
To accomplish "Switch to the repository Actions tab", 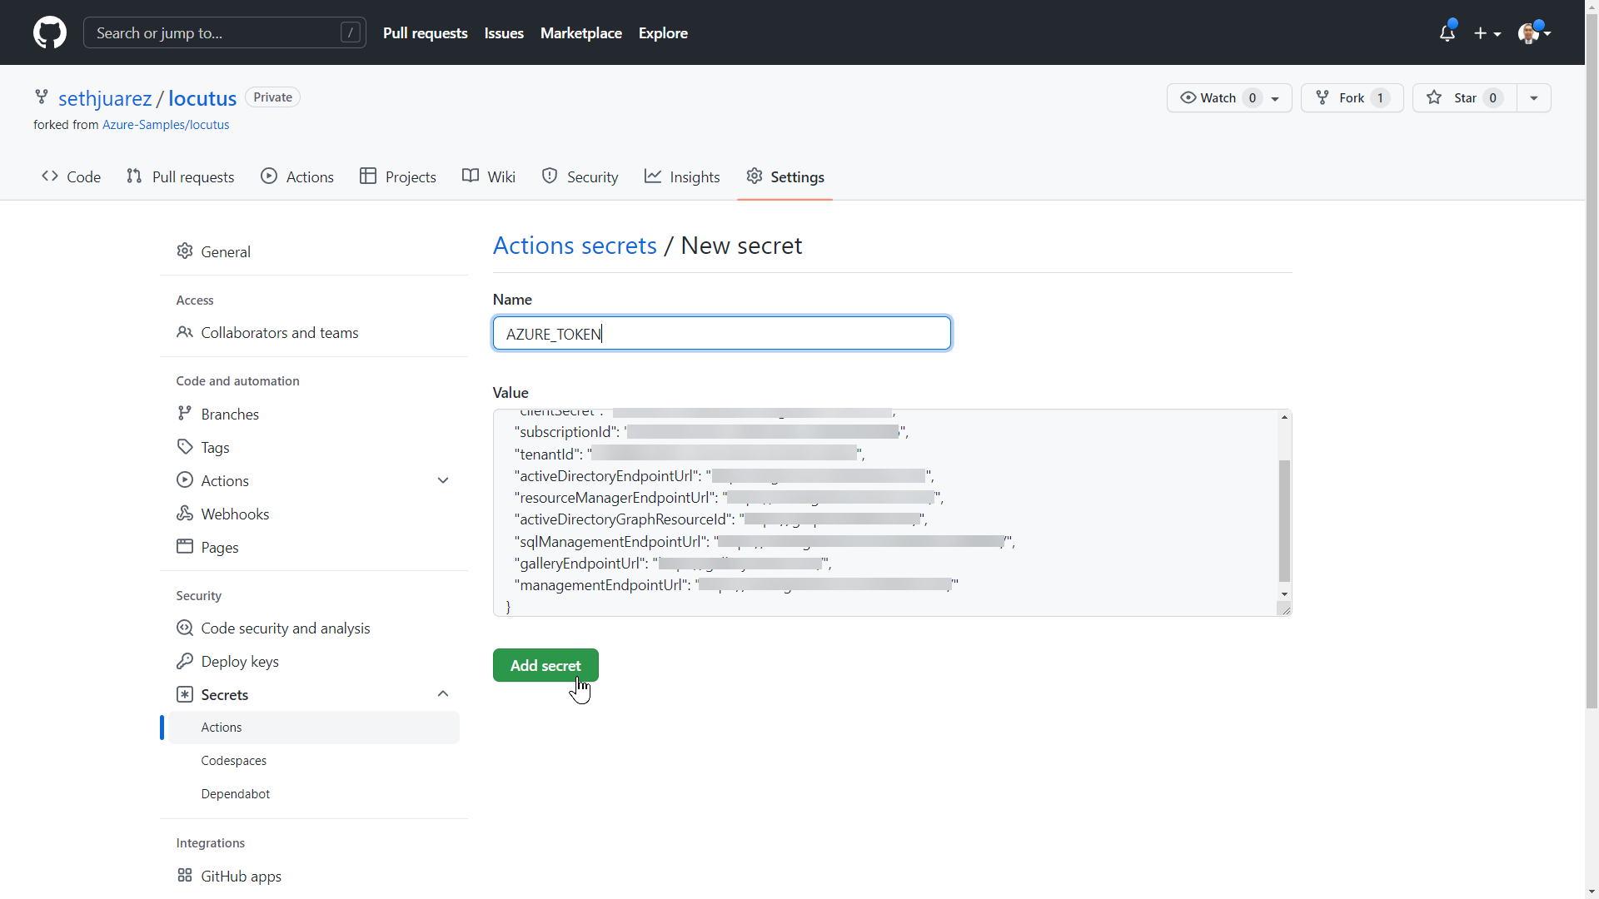I will tap(297, 176).
